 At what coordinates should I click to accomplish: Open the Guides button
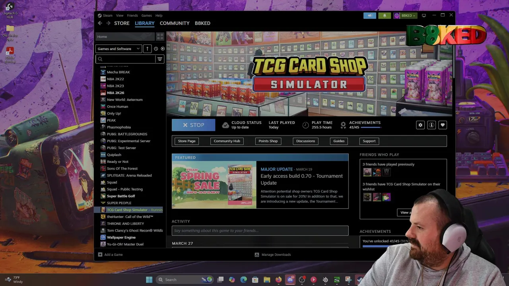pos(339,141)
